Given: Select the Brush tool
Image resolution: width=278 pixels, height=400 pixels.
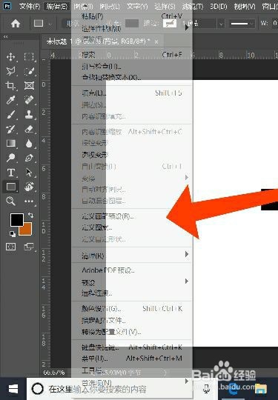Looking at the screenshot, I should point(10,115).
